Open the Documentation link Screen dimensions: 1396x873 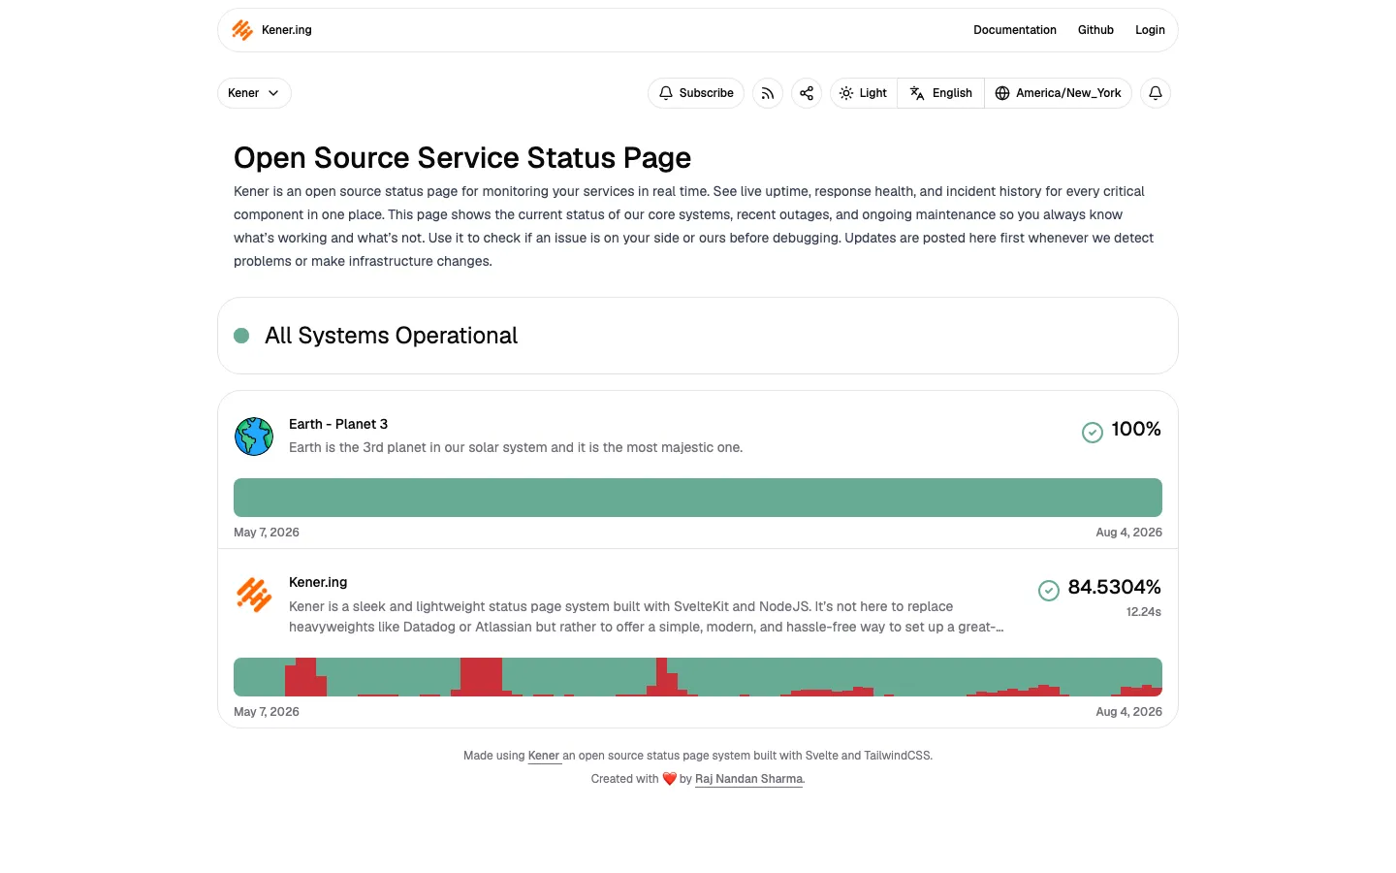pos(1014,30)
